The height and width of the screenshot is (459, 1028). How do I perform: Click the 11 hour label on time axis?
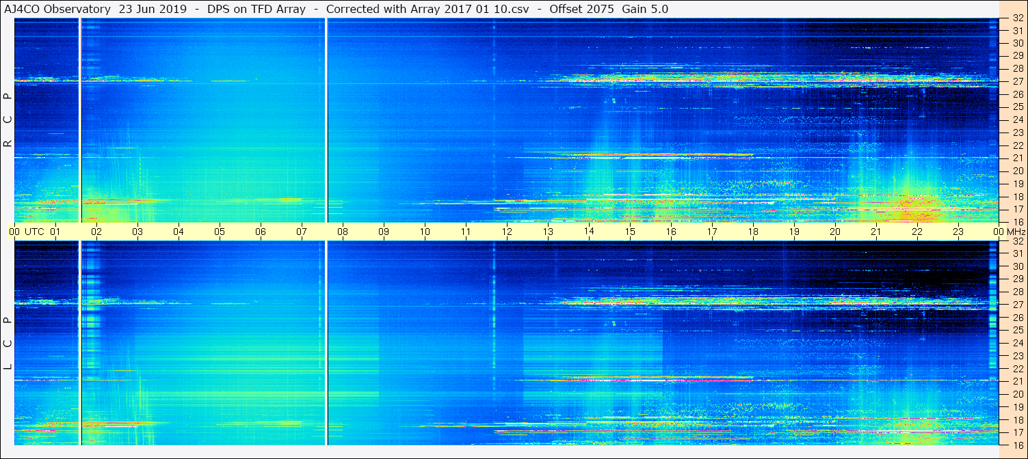(x=466, y=232)
